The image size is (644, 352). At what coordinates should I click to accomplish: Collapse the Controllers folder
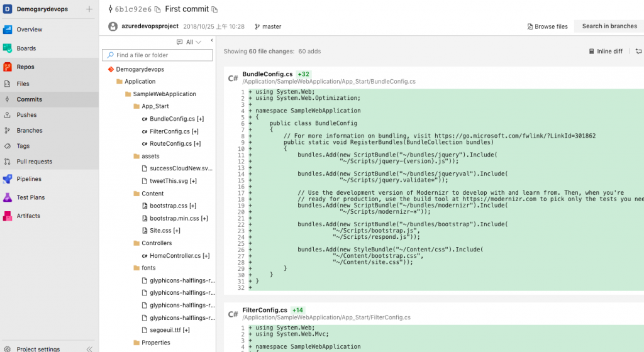click(x=157, y=243)
